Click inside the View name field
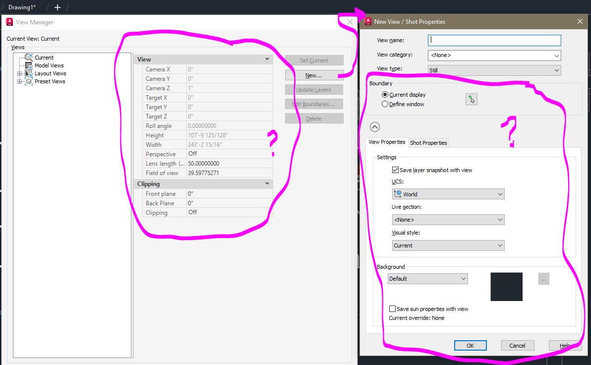 click(x=494, y=40)
